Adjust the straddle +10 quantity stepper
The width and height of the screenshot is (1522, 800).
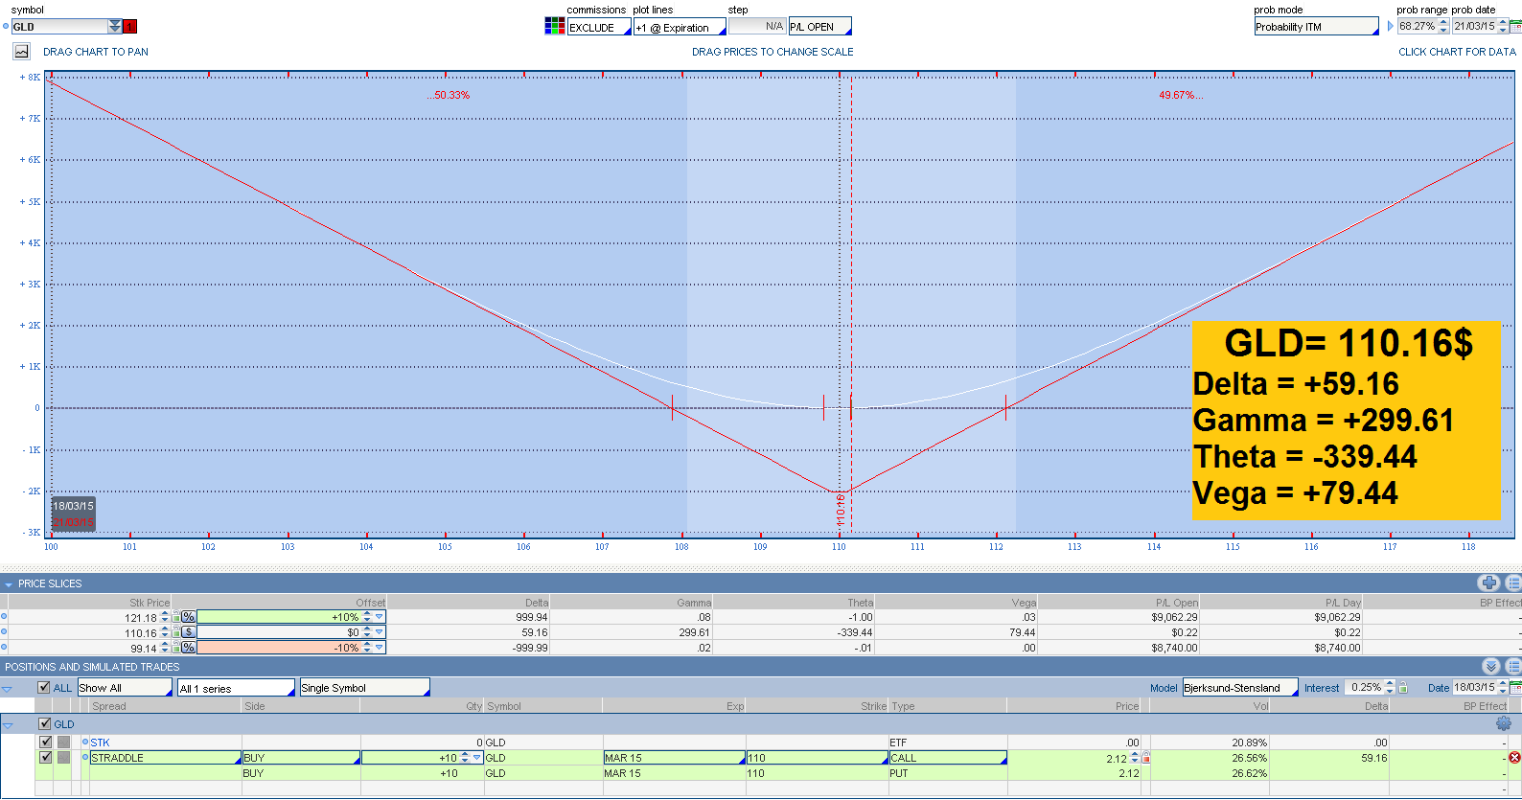point(465,758)
